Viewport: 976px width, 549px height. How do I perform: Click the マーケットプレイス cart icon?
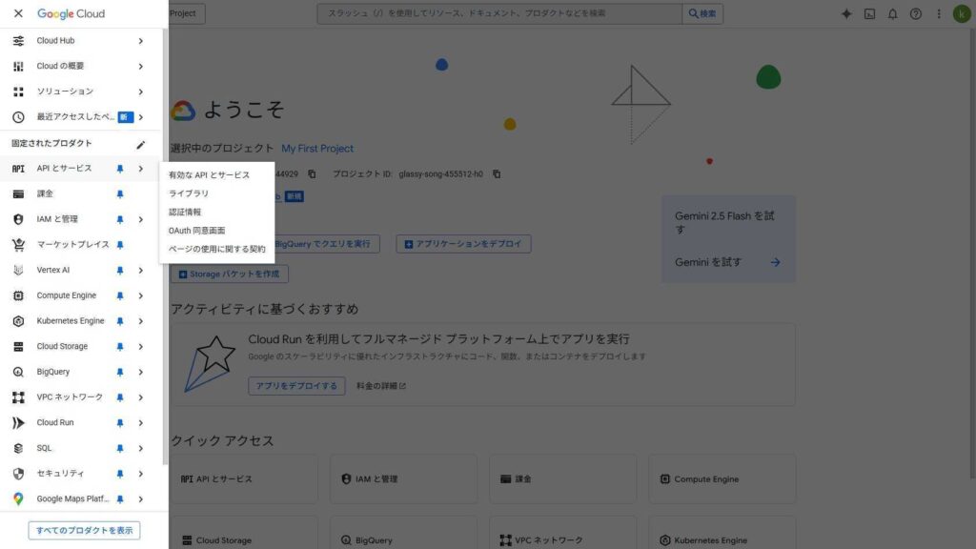[x=18, y=245]
